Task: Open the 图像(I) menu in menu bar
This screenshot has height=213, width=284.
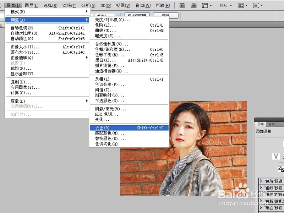Action: pyautogui.click(x=13, y=5)
